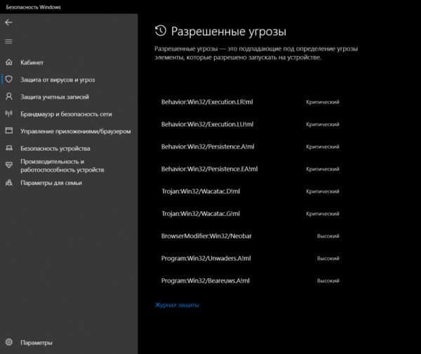Select Параметры для семьи menu item
This screenshot has height=354, width=421.
(x=51, y=183)
